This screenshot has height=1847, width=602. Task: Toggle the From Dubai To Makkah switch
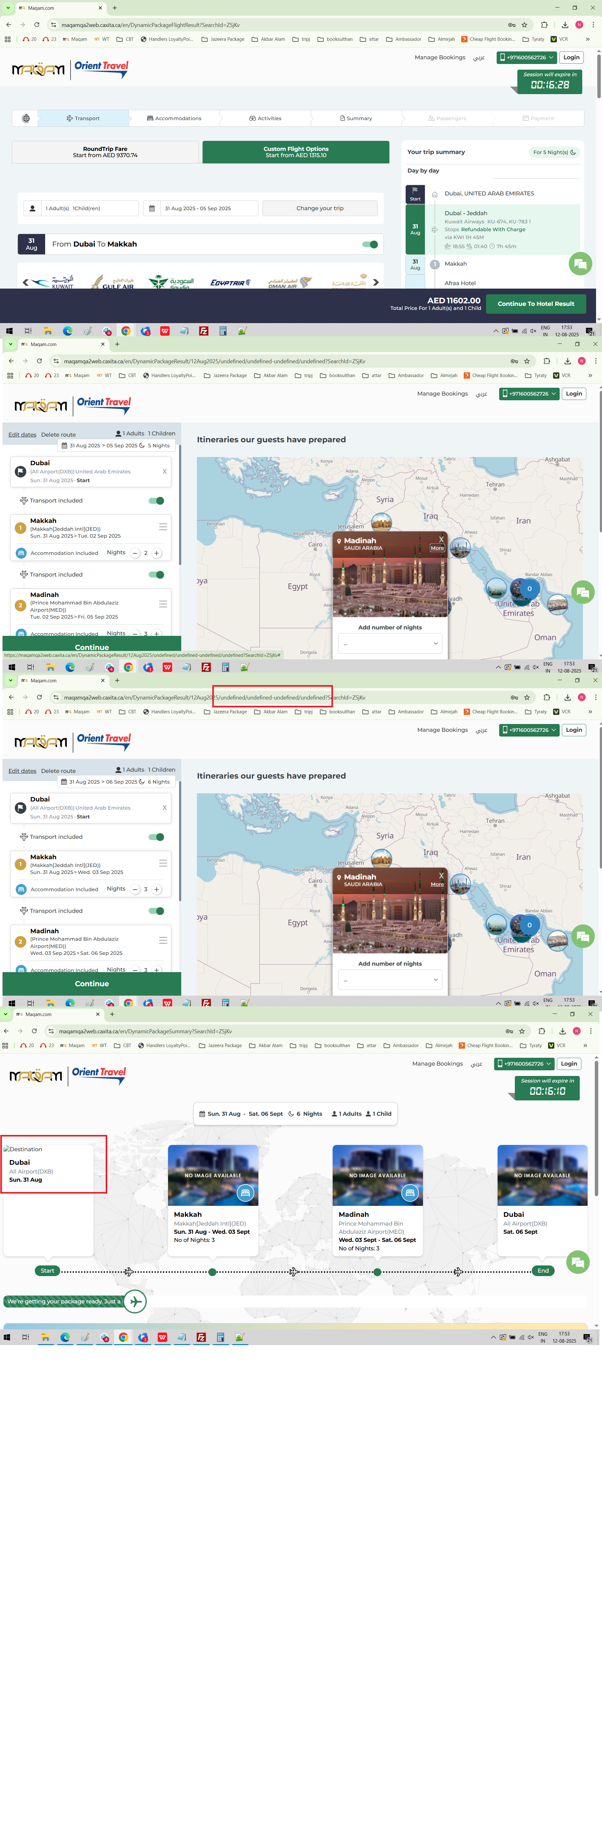(x=370, y=244)
